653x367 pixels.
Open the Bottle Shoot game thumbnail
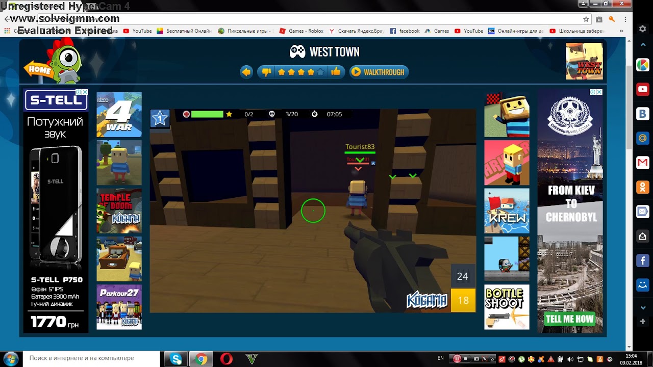507,307
